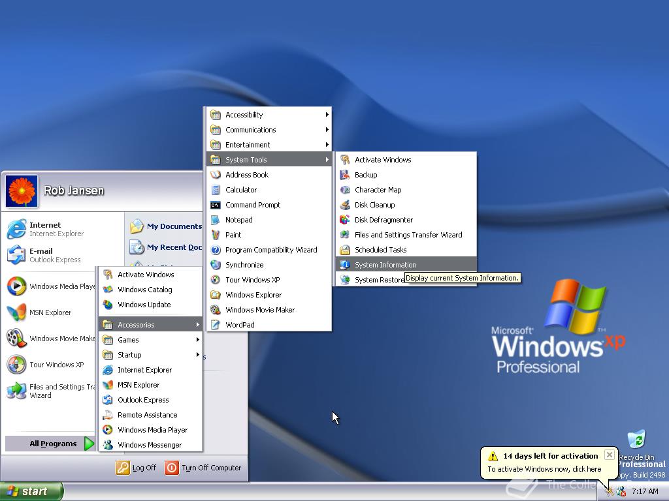Open MSN Explorer from the recent programs
This screenshot has height=501, width=669.
[x=51, y=312]
